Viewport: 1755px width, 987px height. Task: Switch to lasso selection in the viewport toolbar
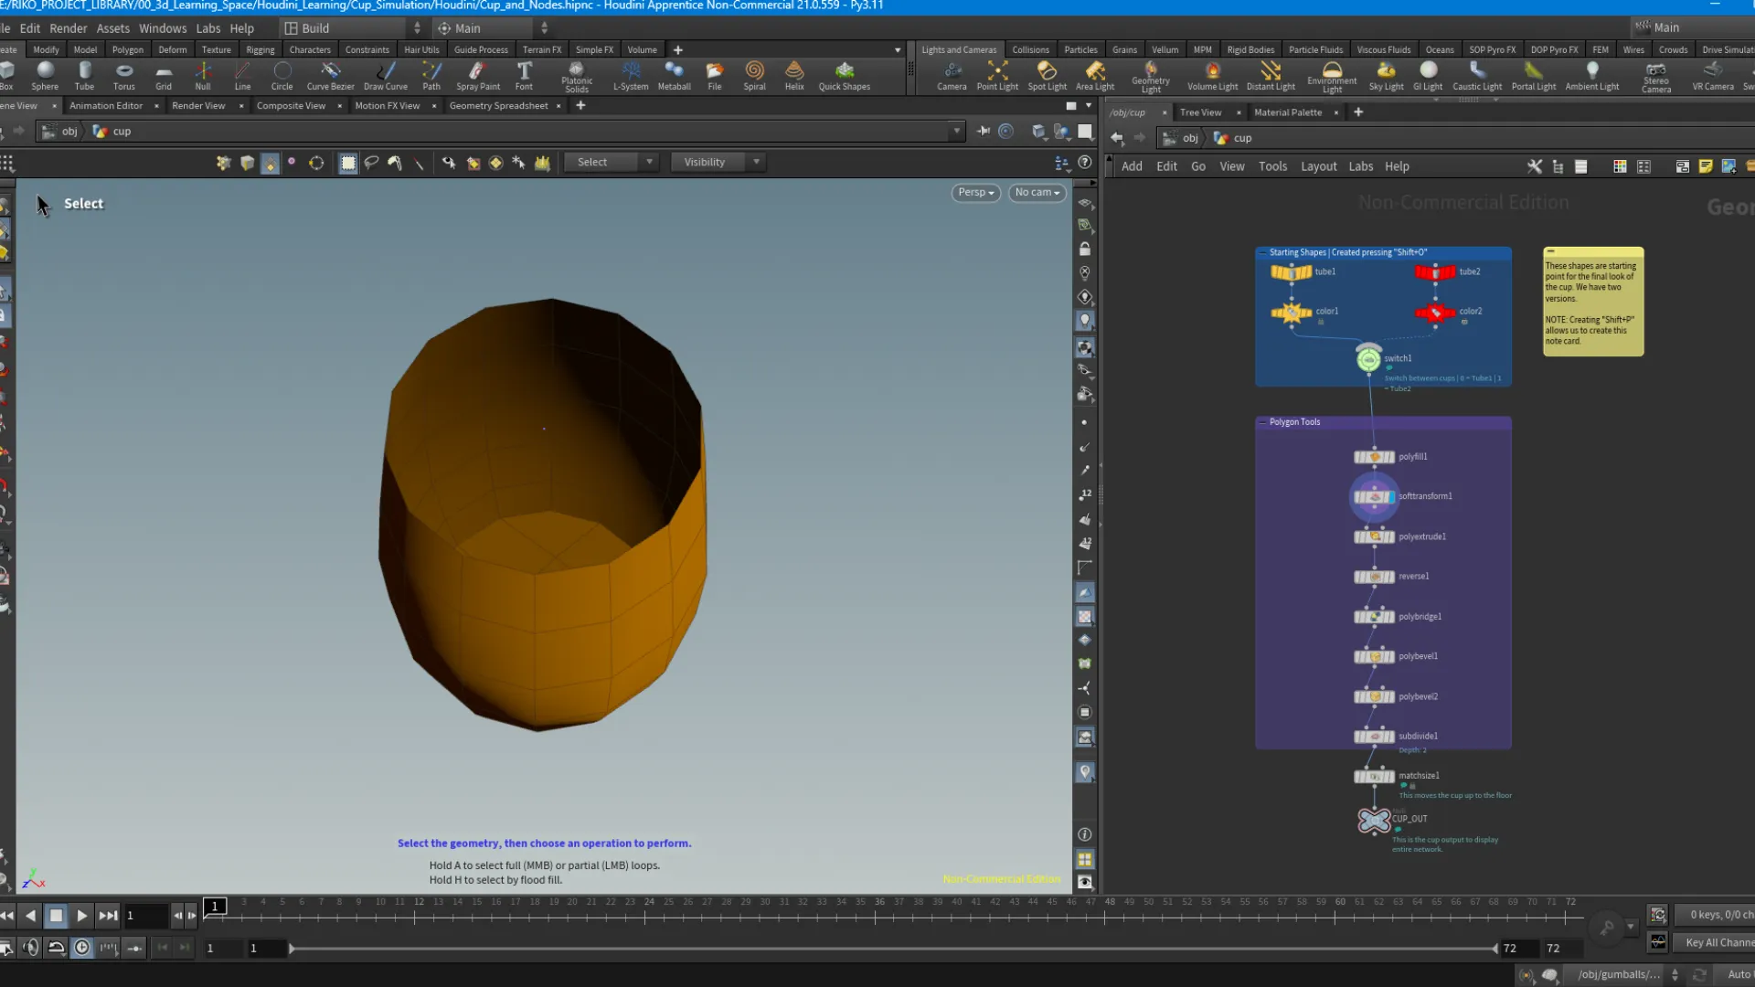371,162
